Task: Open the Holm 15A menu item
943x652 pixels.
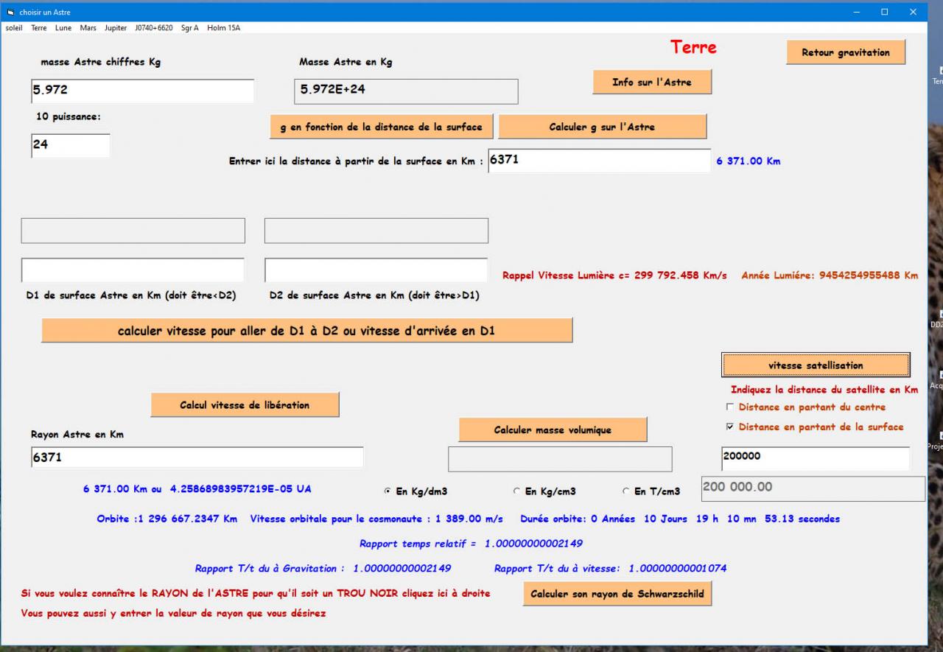Action: click(223, 28)
